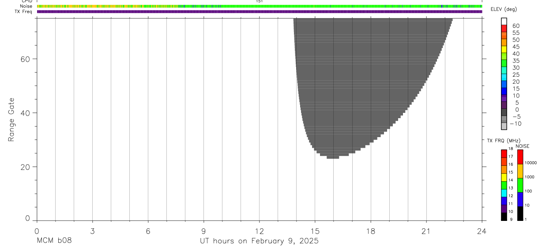Click the '14' label on TX FRQ colorbar
This screenshot has height=250, width=542.
click(511, 180)
